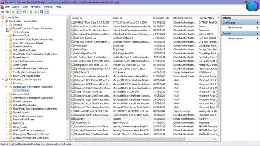Collapse the Certificates (Local Computer) node
Image resolution: width=260 pixels, height=146 pixels.
[2, 79]
